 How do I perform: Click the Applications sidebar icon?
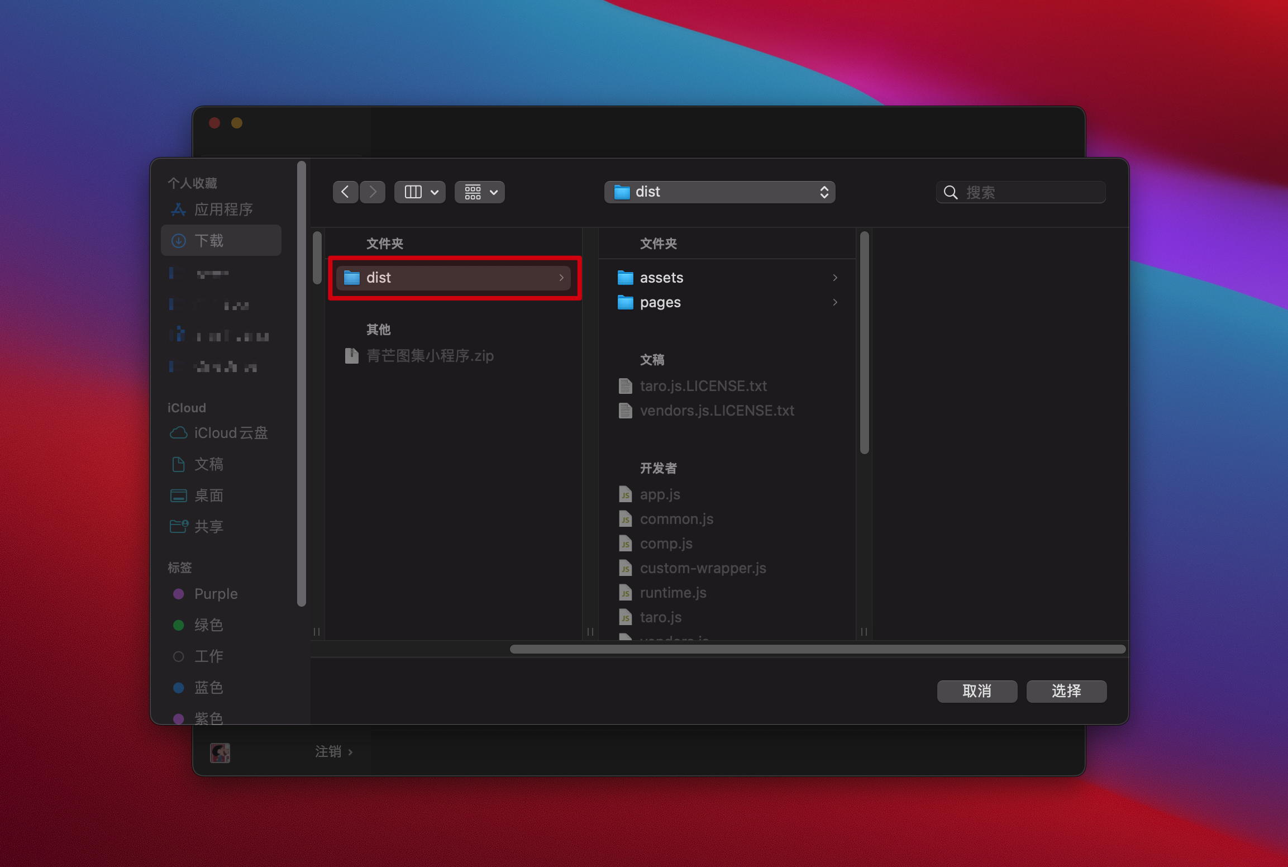tap(178, 209)
